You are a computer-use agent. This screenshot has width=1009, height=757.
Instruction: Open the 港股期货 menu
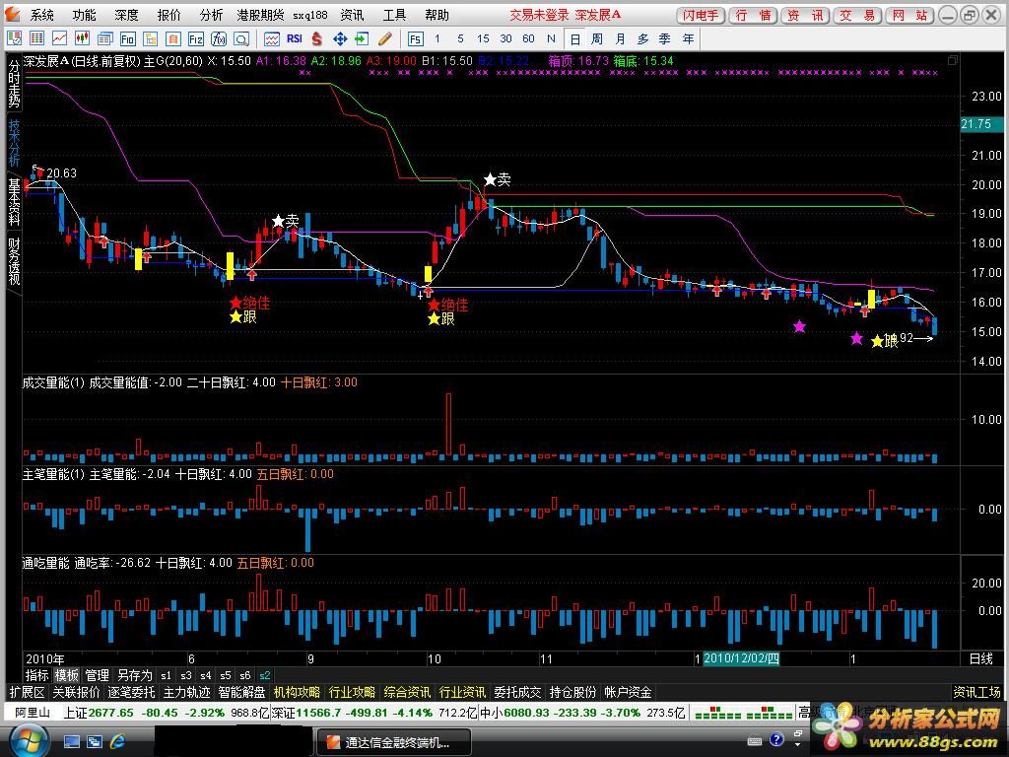click(260, 15)
